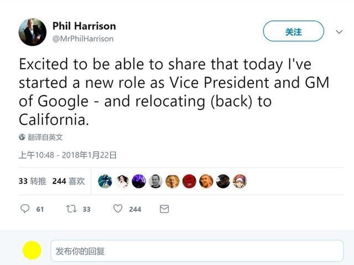Viewport: 354px width, 265px height.
Task: Open the 33 转推 retweets list
Action: point(32,181)
